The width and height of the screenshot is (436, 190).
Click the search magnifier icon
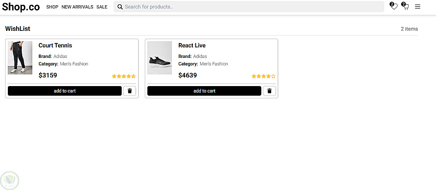click(x=120, y=7)
